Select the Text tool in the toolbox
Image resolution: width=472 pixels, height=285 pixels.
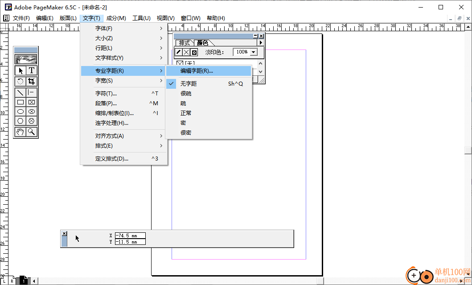32,70
